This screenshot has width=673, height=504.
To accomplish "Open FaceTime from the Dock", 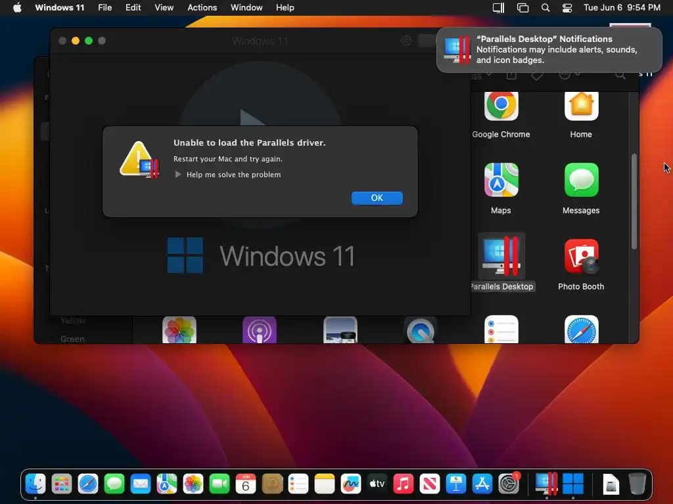I will [x=220, y=484].
